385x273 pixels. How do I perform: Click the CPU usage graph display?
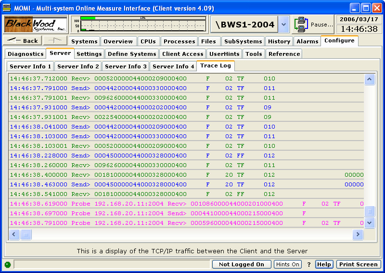[139, 25]
